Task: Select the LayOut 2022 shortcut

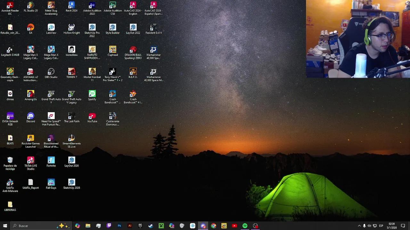Action: [x=133, y=29]
